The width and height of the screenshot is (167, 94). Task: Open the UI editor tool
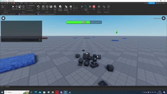[51, 7]
